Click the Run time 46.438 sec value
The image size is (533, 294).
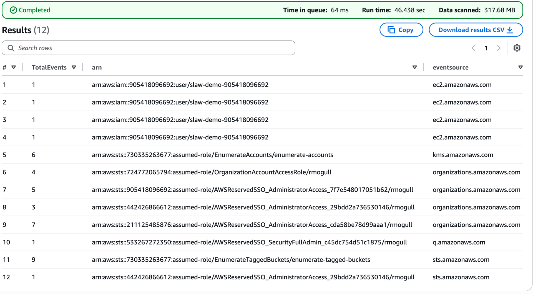coord(409,10)
